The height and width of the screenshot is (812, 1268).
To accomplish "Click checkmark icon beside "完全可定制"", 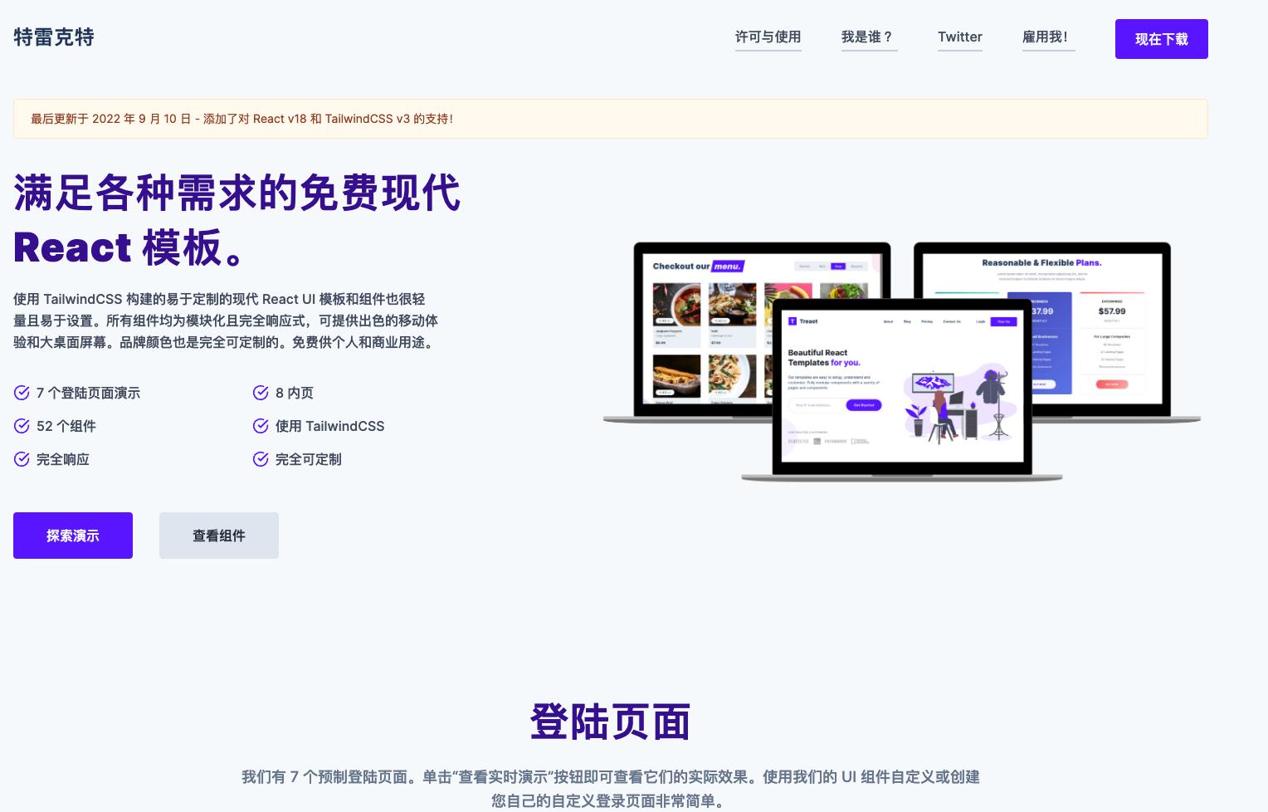I will click(261, 459).
